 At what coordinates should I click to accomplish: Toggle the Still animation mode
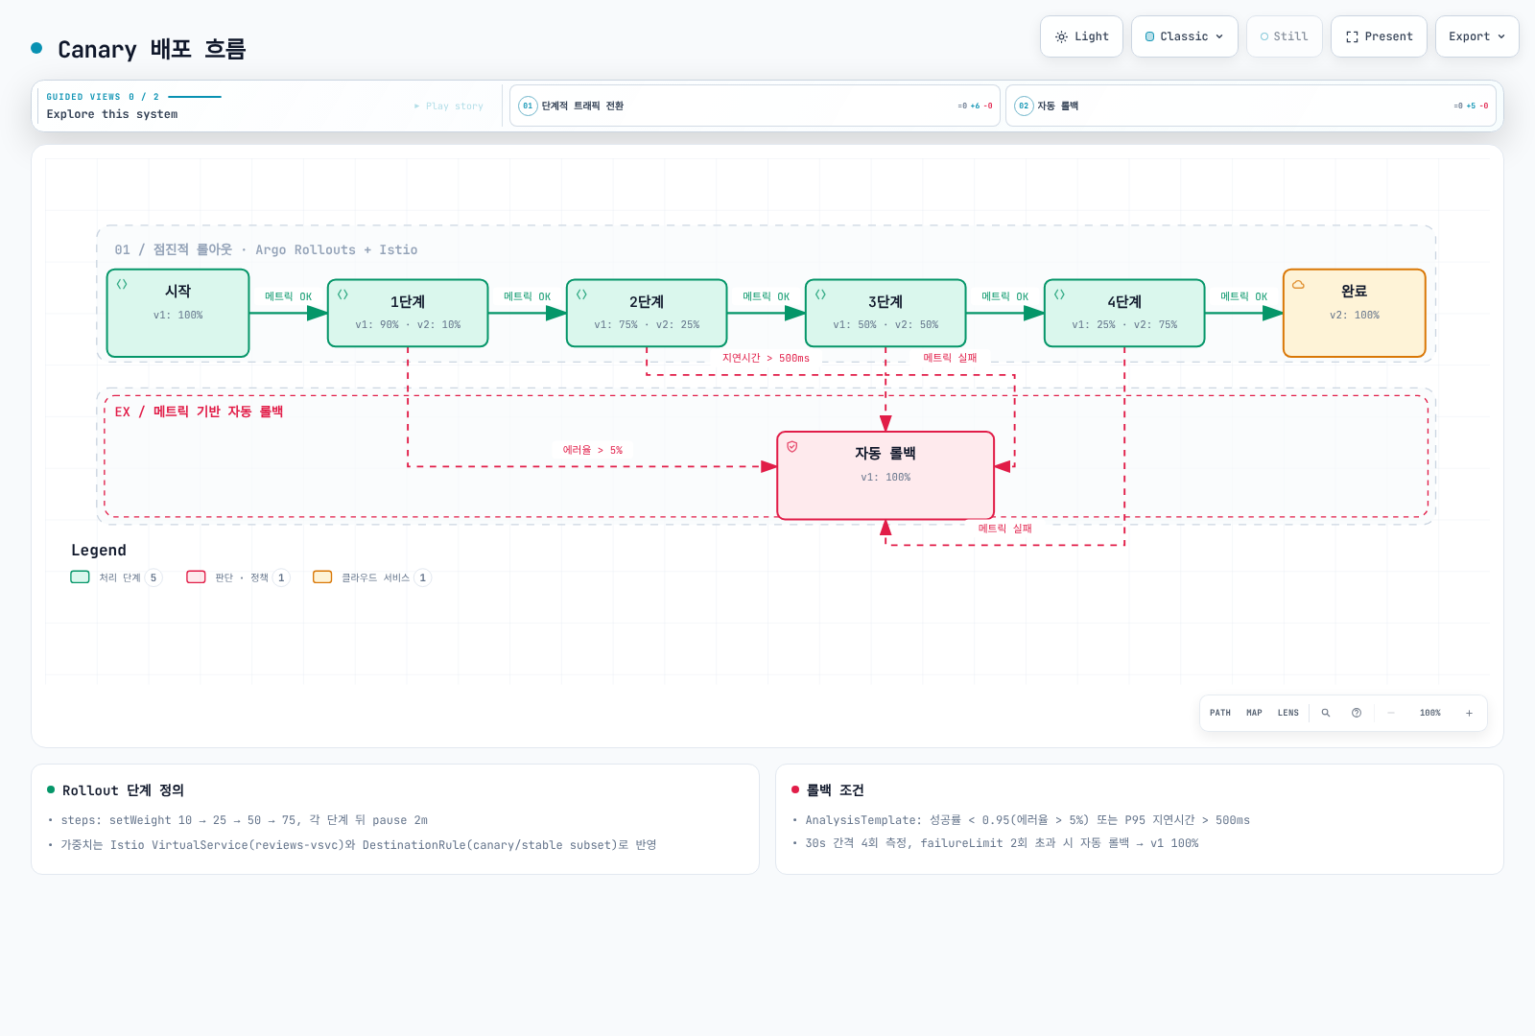1284,36
